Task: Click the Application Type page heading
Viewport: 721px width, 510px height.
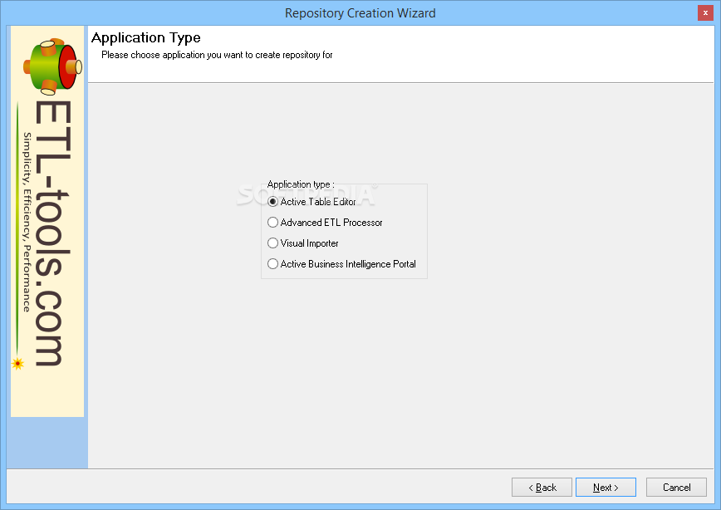Action: (146, 38)
